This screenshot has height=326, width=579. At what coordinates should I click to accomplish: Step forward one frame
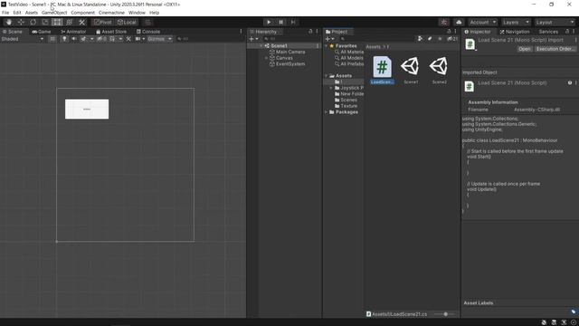[293, 22]
